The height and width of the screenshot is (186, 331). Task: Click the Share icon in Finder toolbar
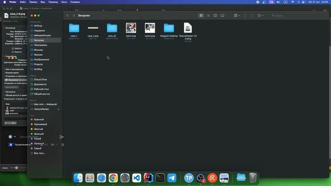[245, 16]
